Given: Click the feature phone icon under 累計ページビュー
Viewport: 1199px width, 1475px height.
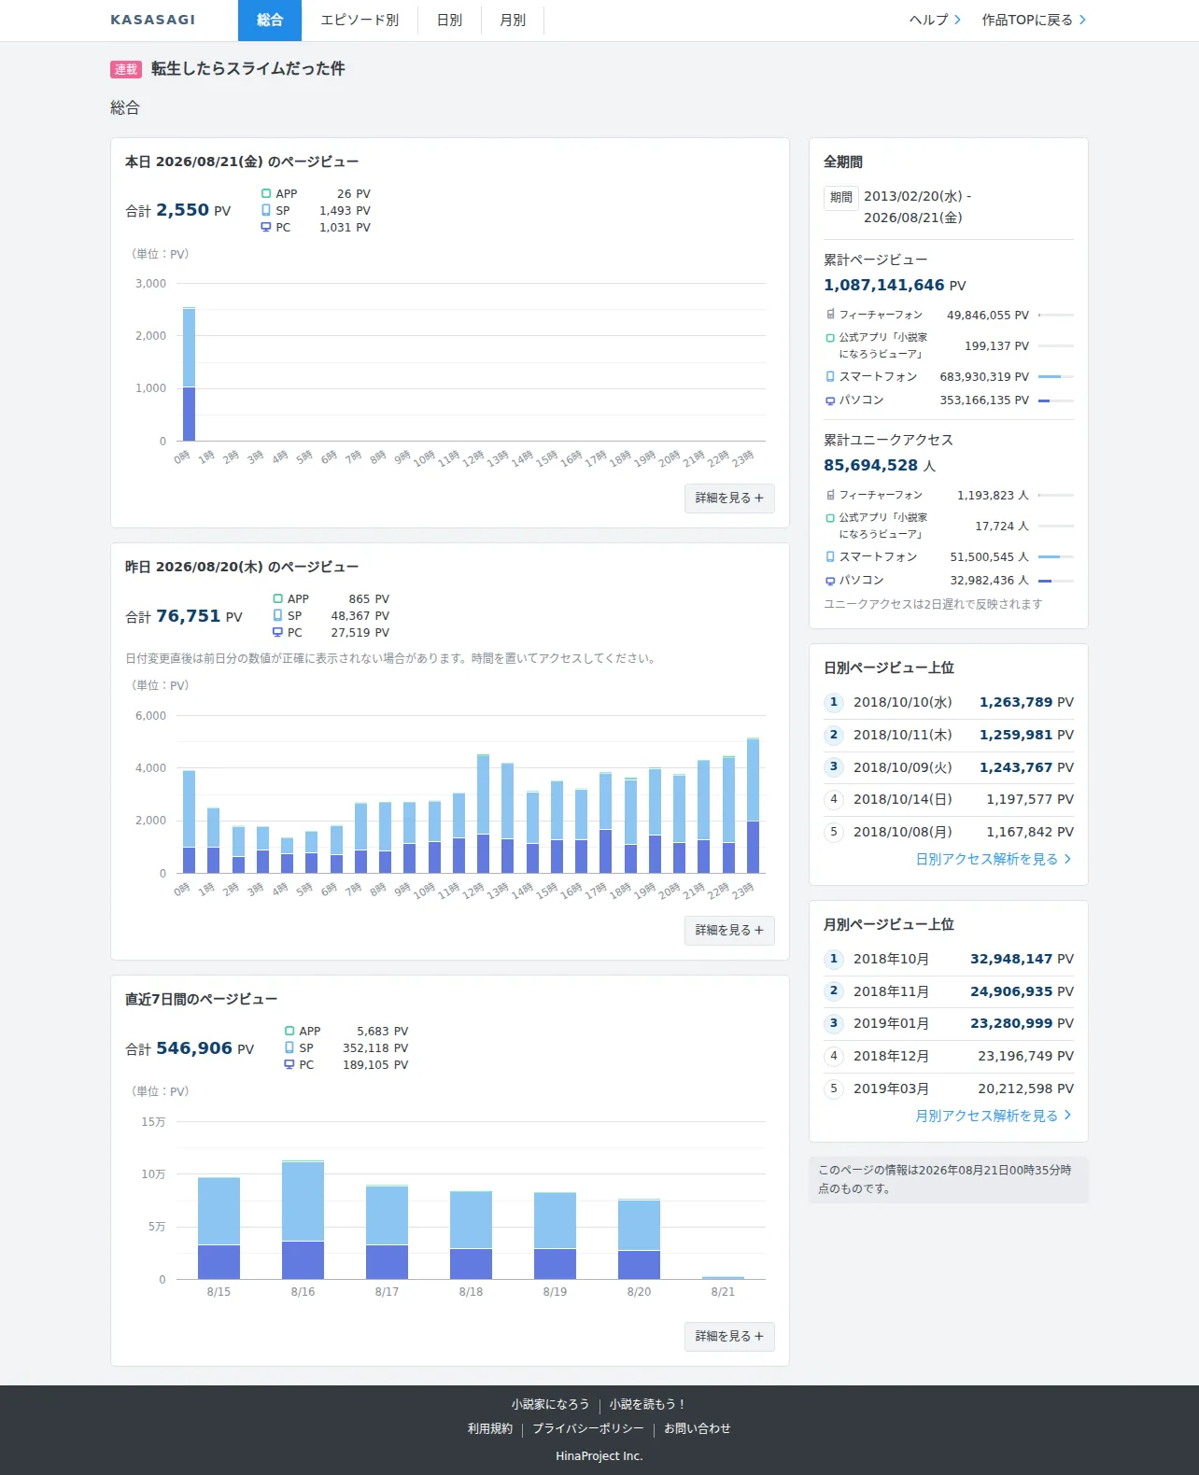Looking at the screenshot, I should pos(830,315).
